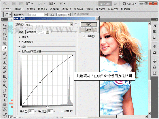This screenshot has width=159, height=119.
Task: Open the Sample layers dropdown
Action: [63, 15]
